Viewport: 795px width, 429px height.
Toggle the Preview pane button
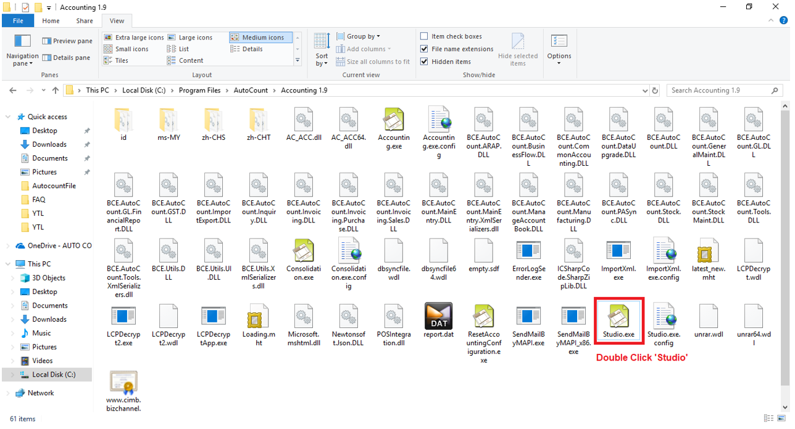tap(67, 41)
